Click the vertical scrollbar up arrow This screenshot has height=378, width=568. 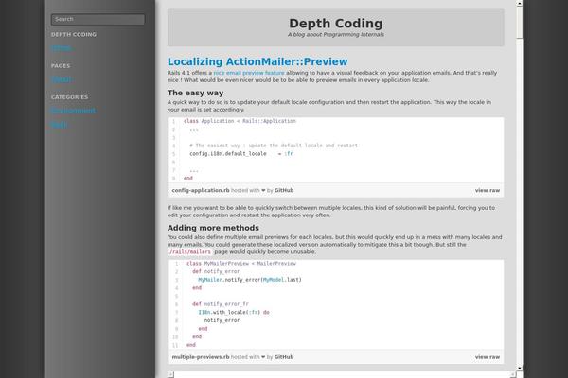click(x=520, y=3)
